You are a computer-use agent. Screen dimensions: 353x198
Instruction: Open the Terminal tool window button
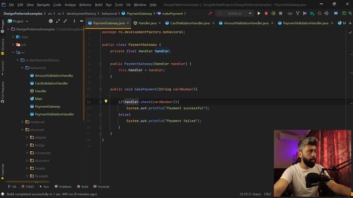point(101,186)
